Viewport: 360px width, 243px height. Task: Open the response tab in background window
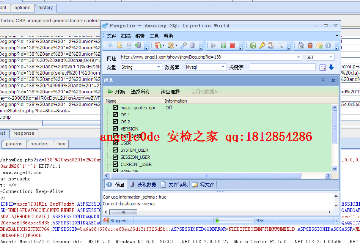pyautogui.click(x=24, y=133)
